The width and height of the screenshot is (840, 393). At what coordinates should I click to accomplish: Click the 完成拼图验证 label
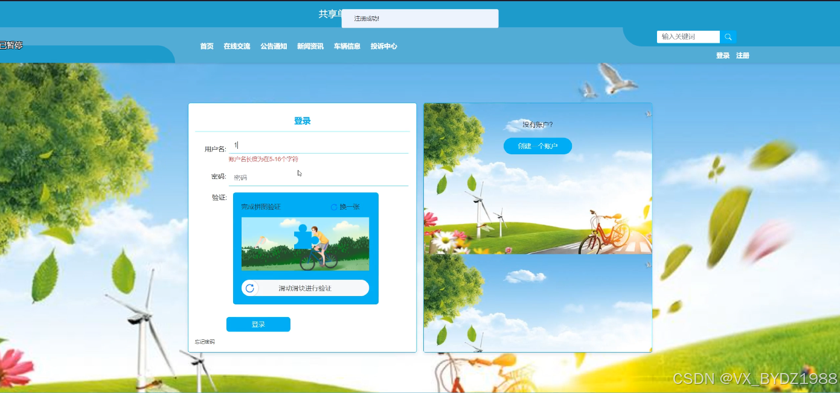coord(261,207)
